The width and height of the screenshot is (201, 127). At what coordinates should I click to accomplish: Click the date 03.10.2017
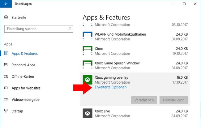pyautogui.click(x=180, y=25)
